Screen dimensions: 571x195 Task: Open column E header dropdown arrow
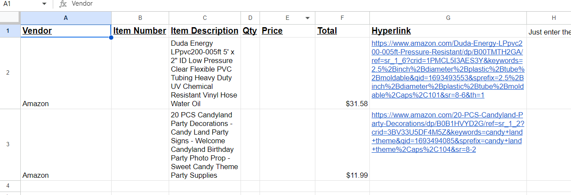click(x=307, y=18)
